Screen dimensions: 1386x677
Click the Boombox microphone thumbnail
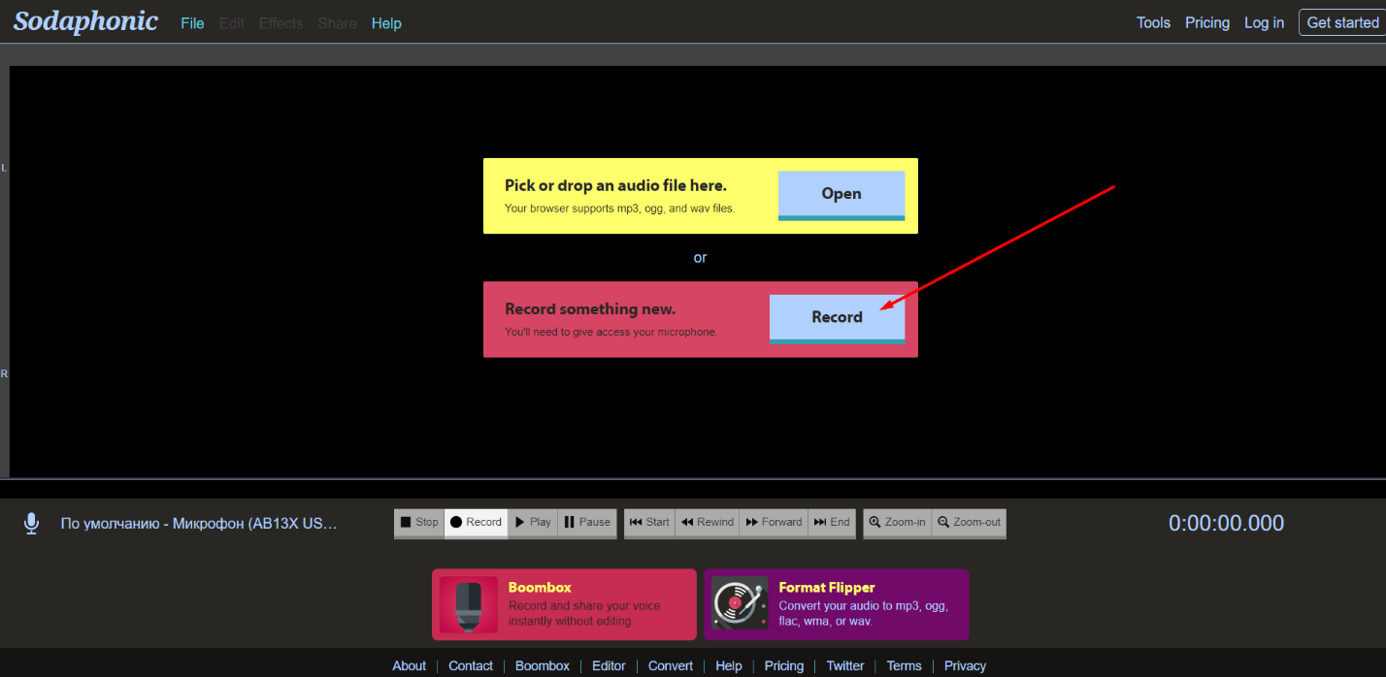pyautogui.click(x=469, y=604)
